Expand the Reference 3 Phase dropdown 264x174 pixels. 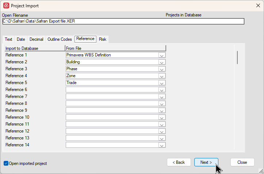pos(162,69)
